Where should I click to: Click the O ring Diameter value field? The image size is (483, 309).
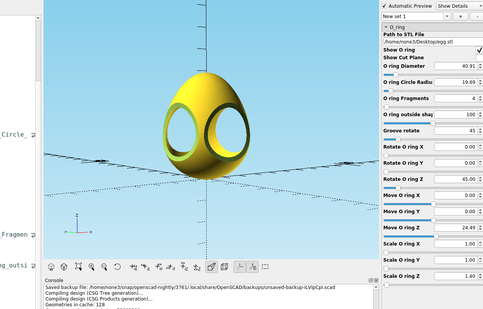pyautogui.click(x=456, y=66)
